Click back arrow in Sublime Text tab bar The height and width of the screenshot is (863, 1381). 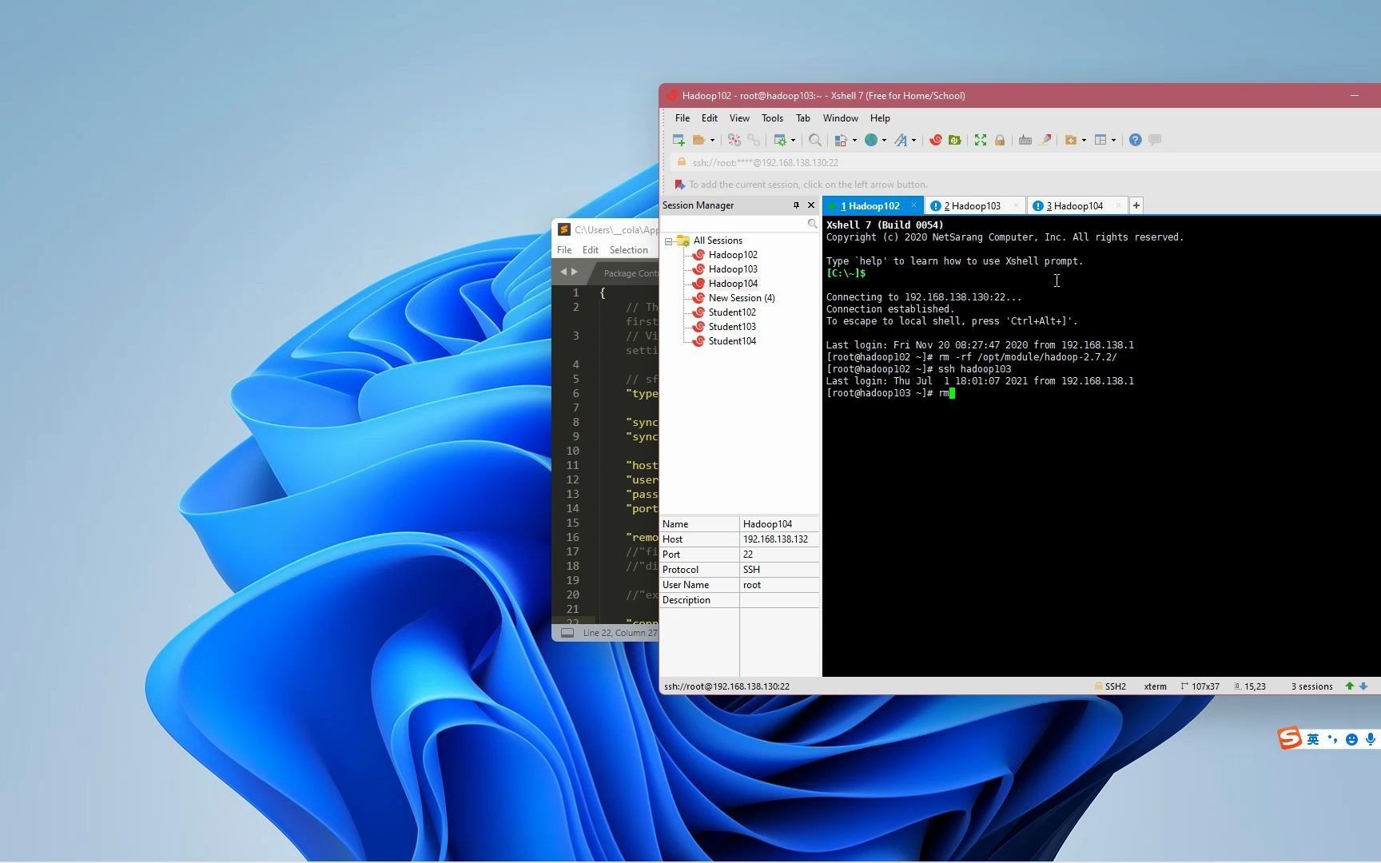[563, 272]
